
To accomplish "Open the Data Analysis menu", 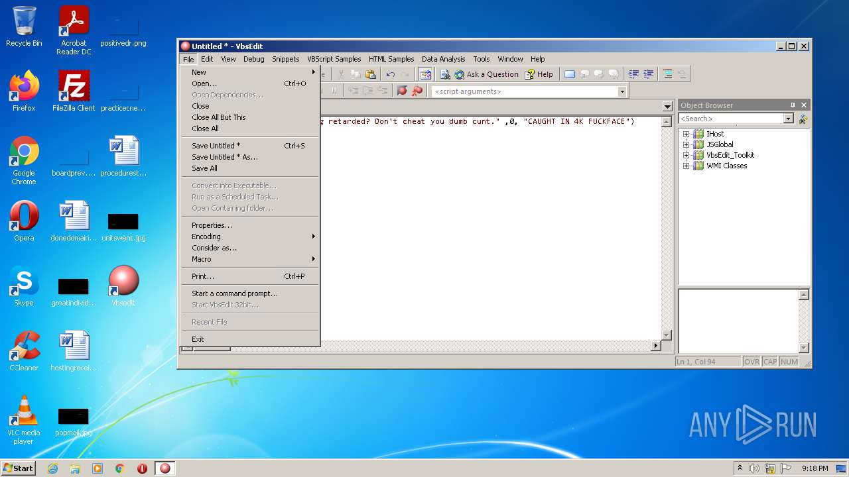I will point(443,59).
